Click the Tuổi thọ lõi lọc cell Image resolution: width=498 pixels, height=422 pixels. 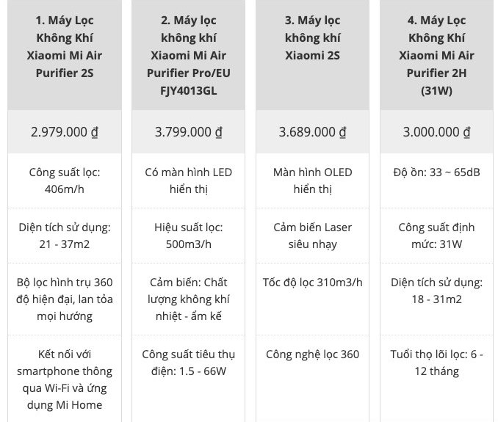click(436, 379)
